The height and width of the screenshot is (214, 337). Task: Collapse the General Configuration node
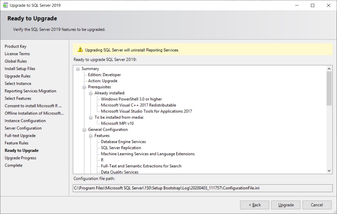coord(84,130)
